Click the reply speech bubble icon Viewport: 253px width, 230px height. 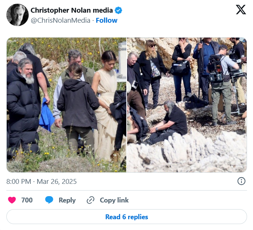click(x=49, y=200)
